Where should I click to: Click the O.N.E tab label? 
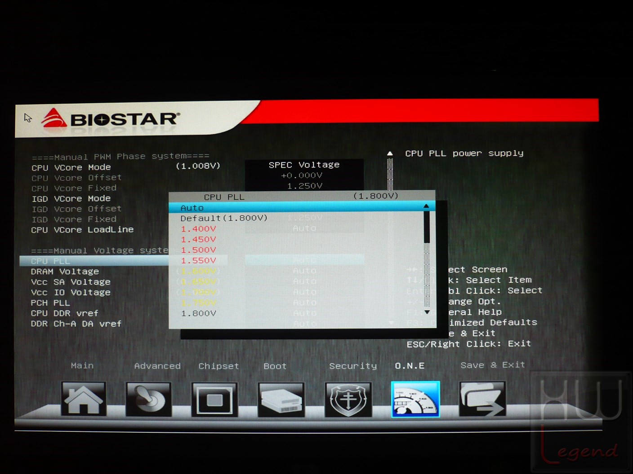(x=410, y=366)
